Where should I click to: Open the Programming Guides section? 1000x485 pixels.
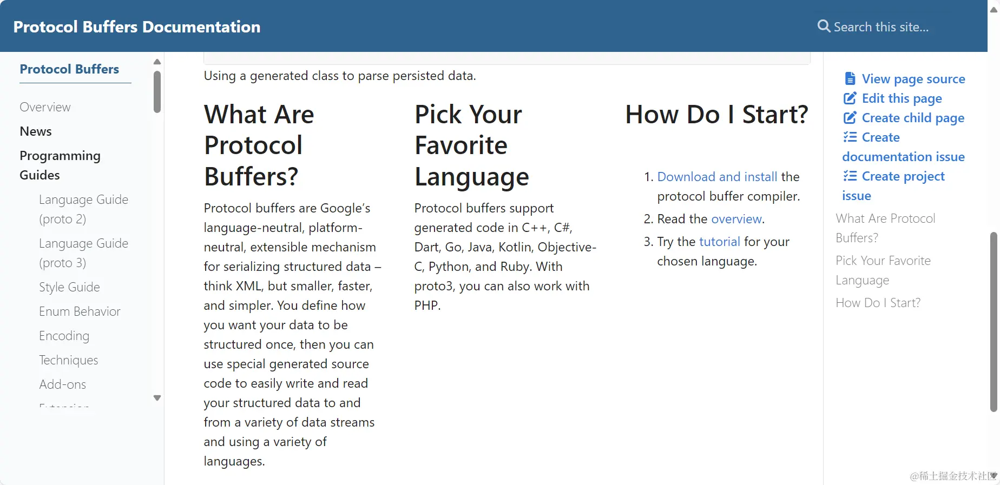[x=60, y=165]
